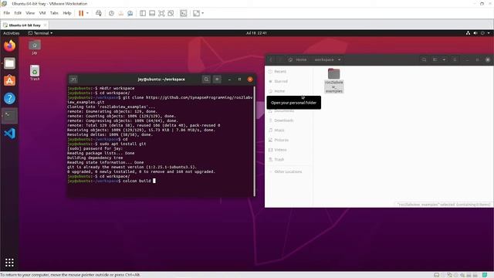Enter full screen mode via toolbar icon
Viewport: 494px width, 278px height.
click(161, 13)
